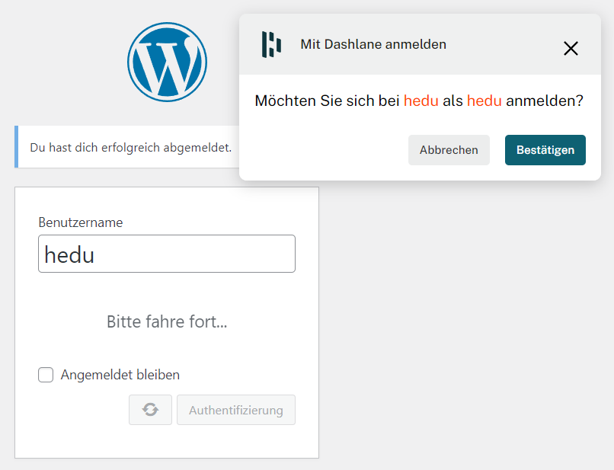Enable the Angemeldet bleiben checkbox
Viewport: 614px width, 470px height.
(x=46, y=375)
